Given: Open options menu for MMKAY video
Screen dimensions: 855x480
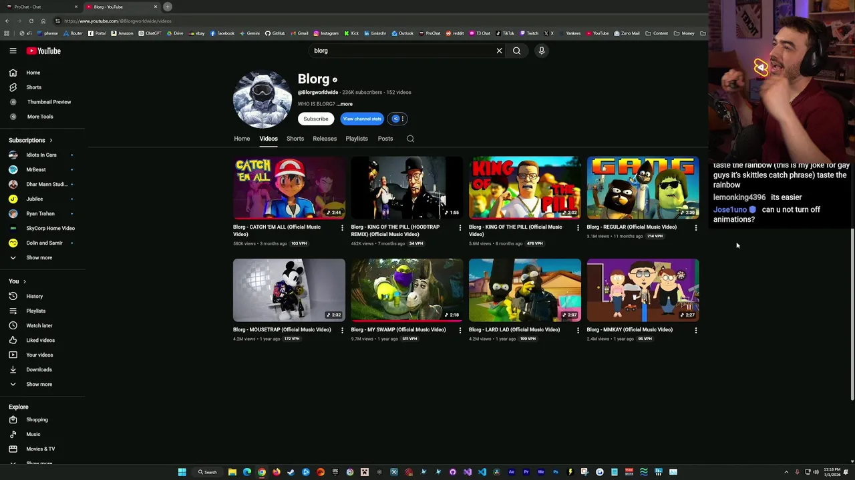Looking at the screenshot, I should pos(696,331).
